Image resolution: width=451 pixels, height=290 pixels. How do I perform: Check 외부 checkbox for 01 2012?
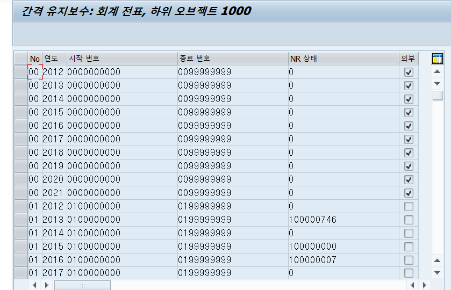click(x=409, y=206)
